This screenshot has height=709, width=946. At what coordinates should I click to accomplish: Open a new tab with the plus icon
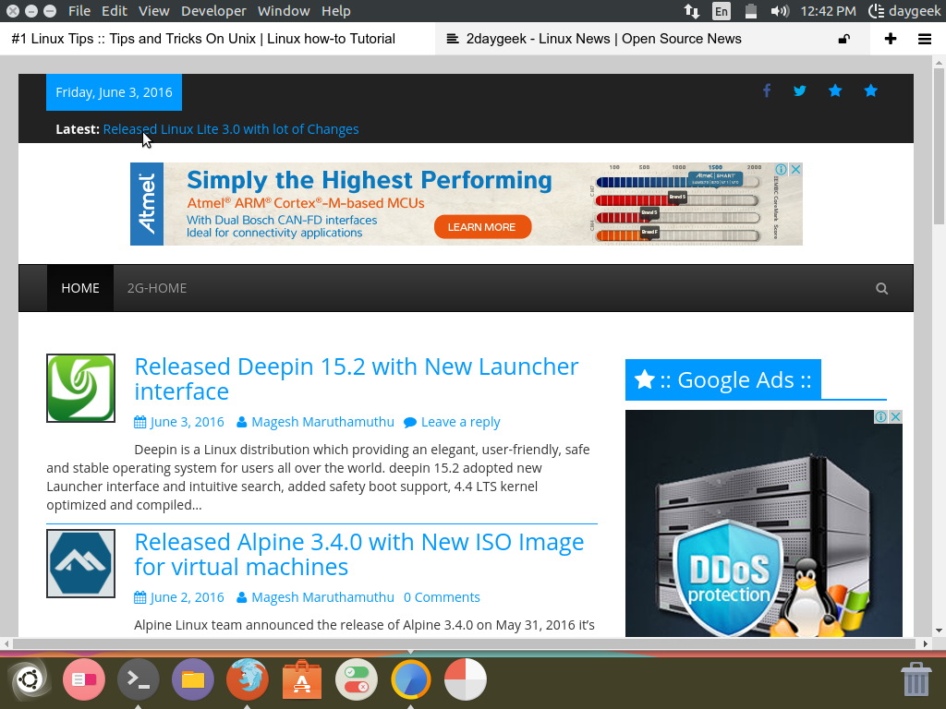[891, 39]
